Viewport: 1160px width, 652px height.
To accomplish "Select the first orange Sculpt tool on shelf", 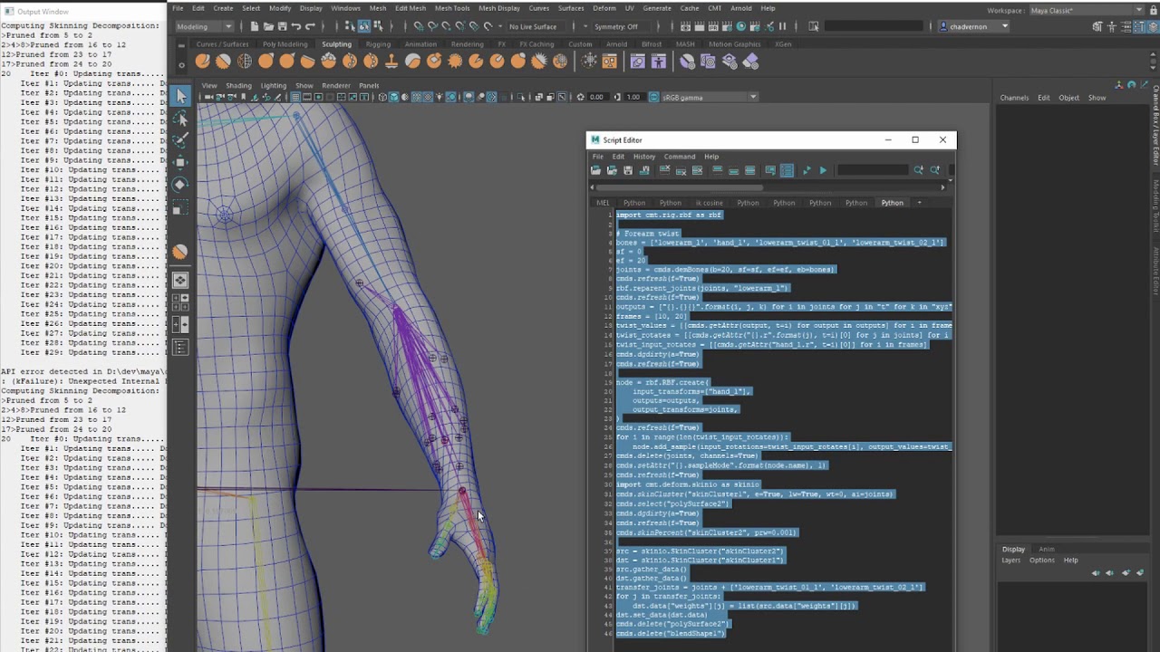I will [202, 62].
